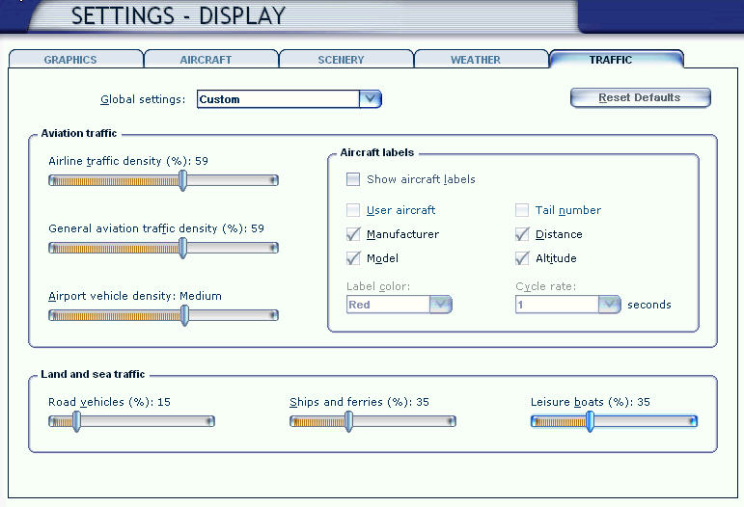This screenshot has width=744, height=507.
Task: Expand the Global settings dropdown arrow
Action: [x=371, y=98]
